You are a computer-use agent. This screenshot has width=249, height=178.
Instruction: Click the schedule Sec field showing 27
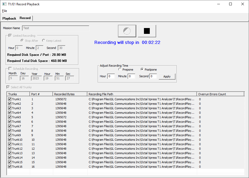[70, 78]
